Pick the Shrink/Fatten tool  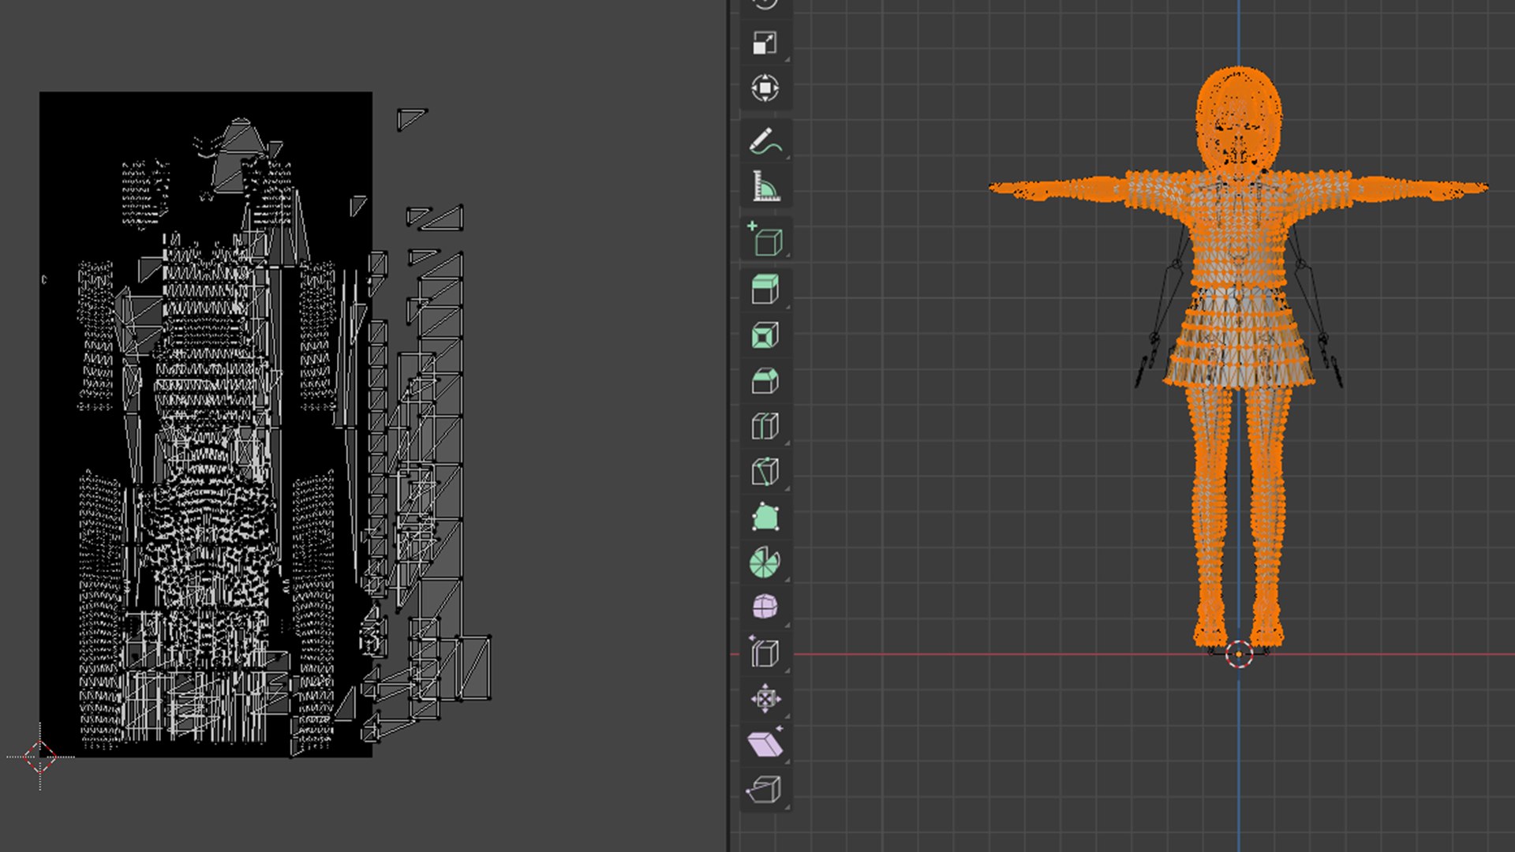(765, 699)
